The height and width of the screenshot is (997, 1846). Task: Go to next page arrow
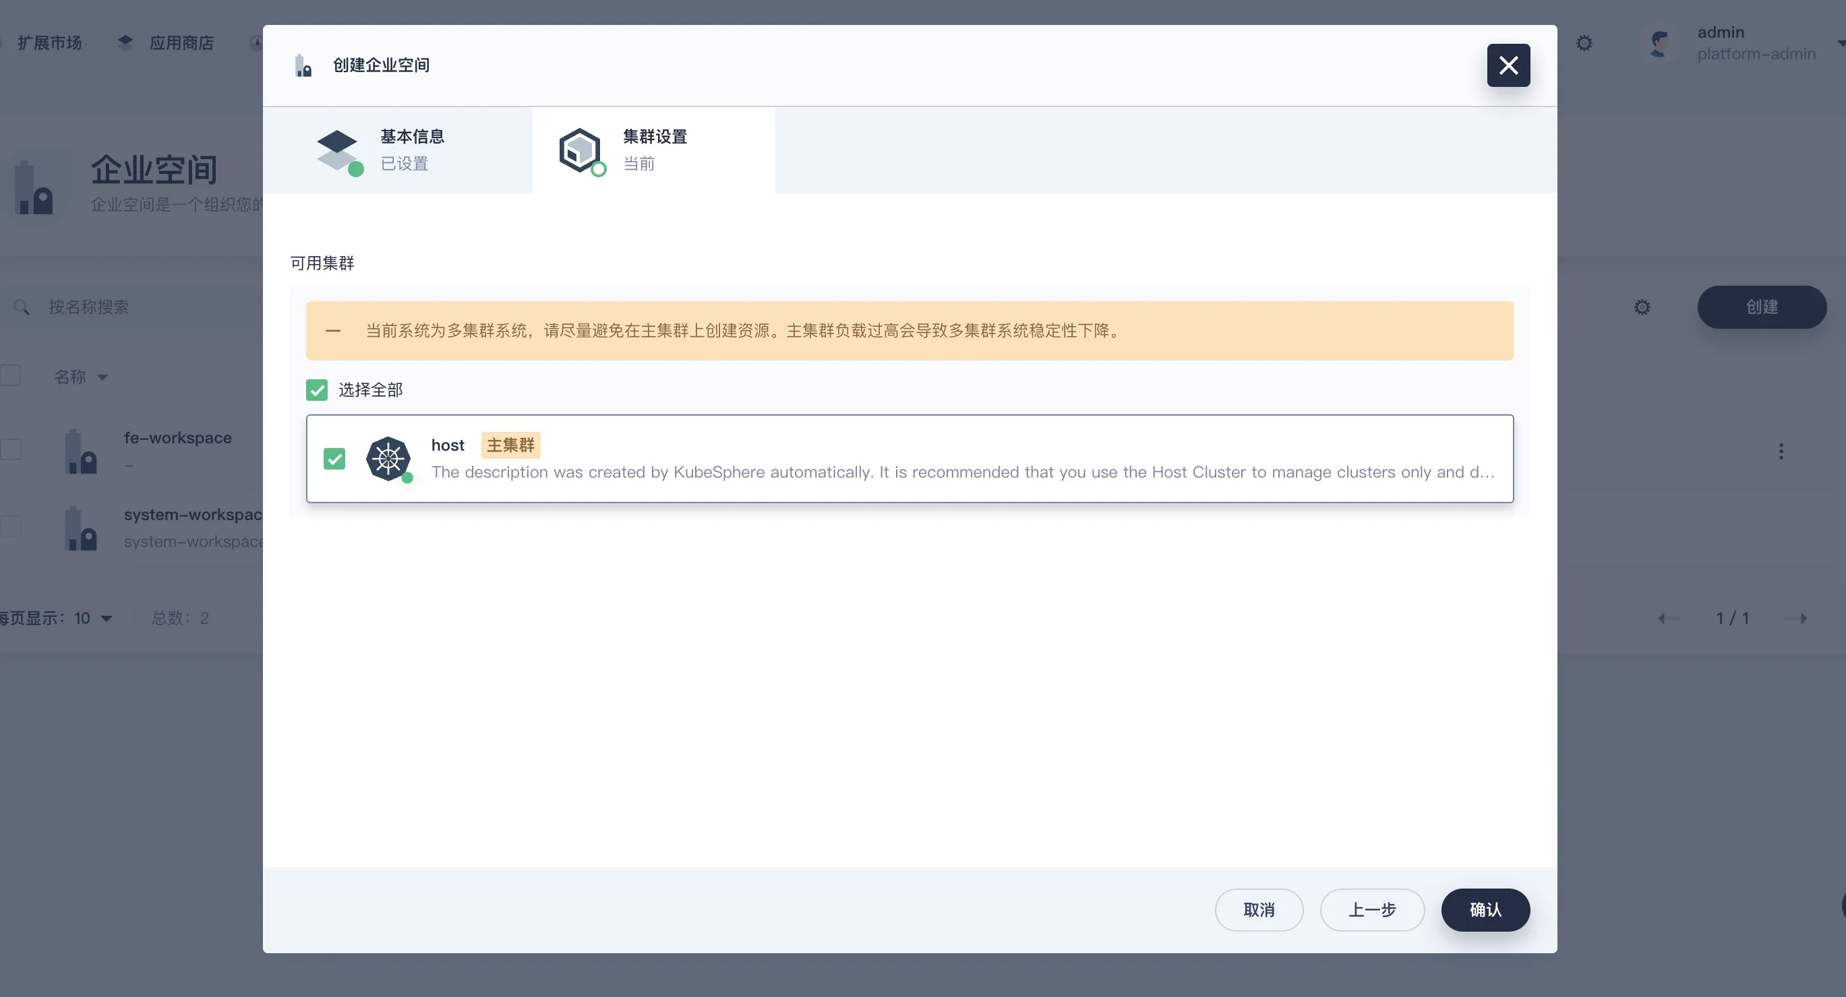[x=1796, y=618]
